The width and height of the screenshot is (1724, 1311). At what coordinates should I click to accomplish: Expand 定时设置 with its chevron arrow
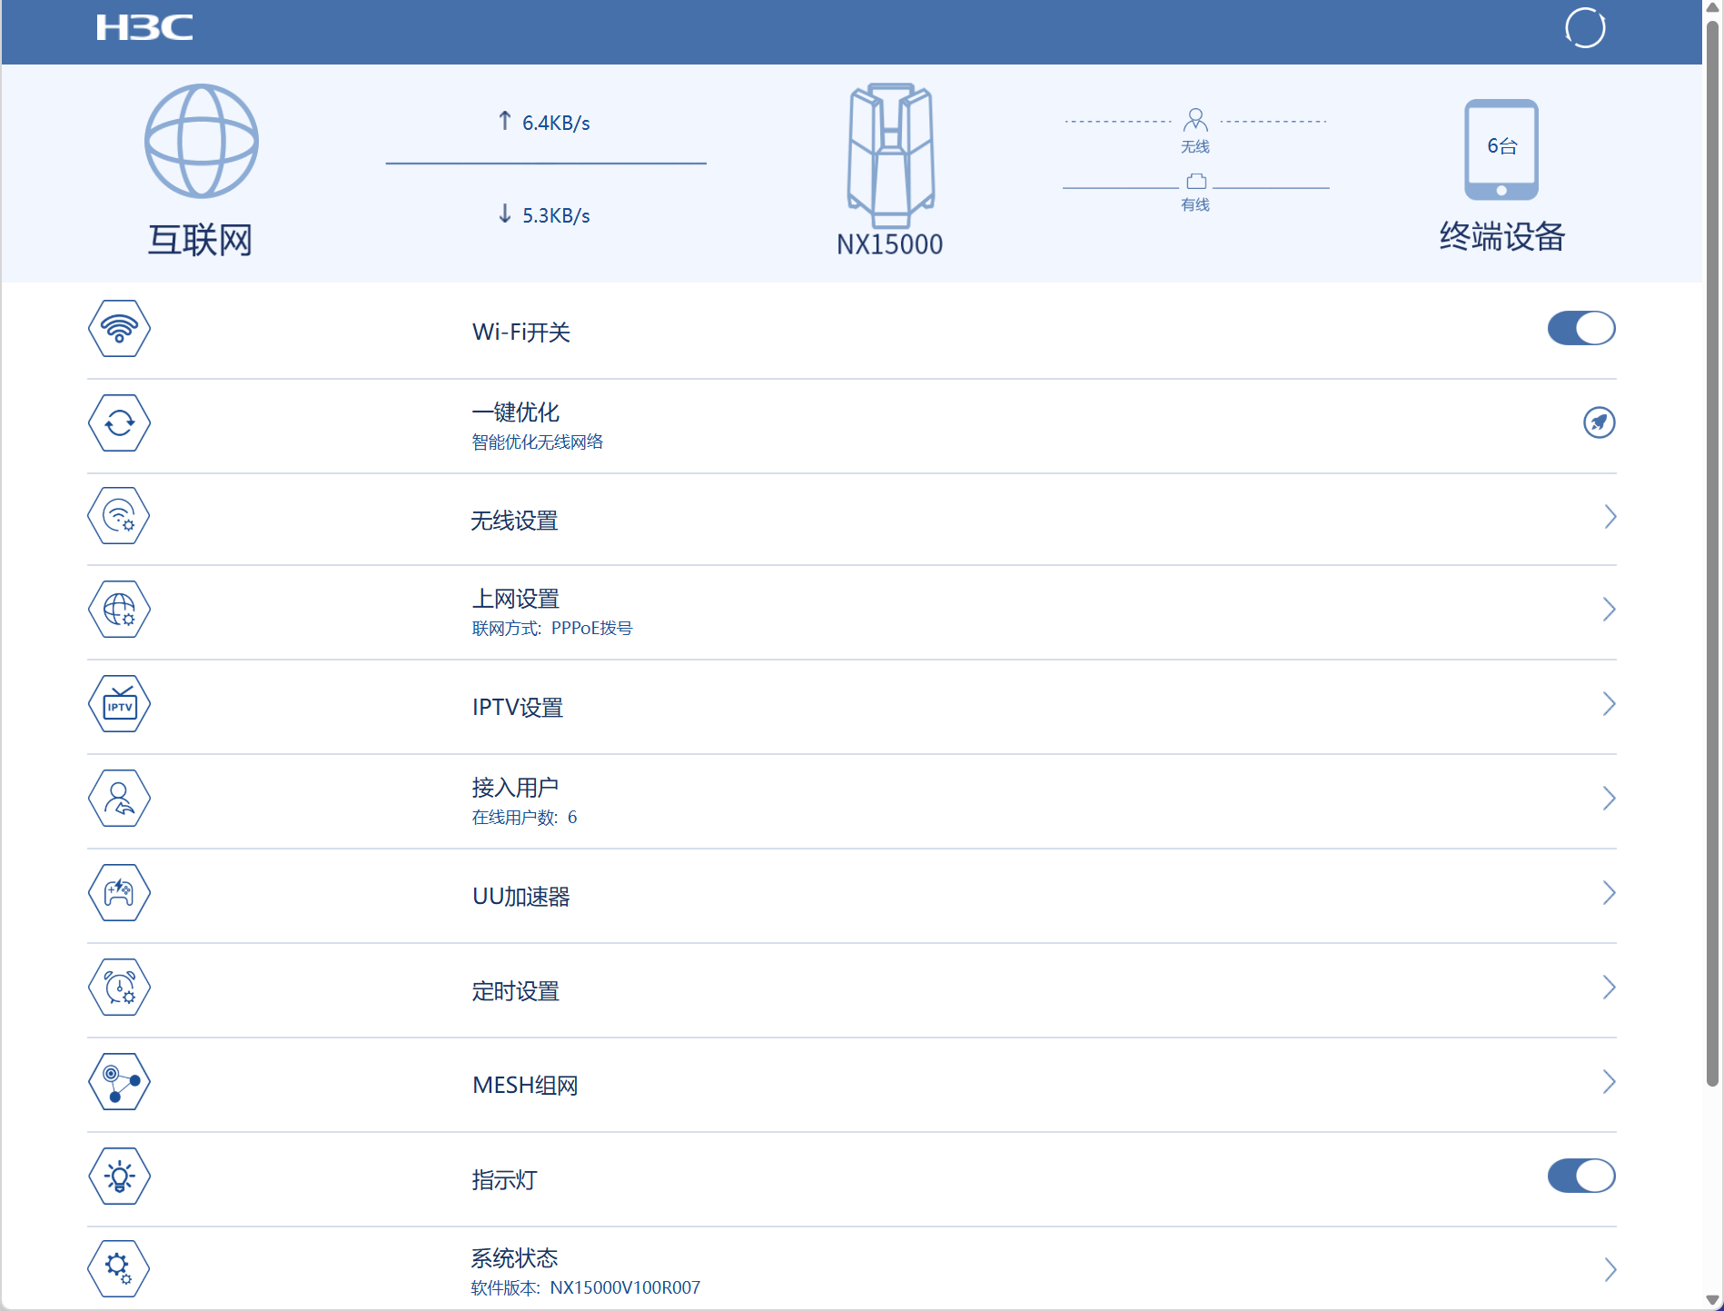click(x=1610, y=988)
